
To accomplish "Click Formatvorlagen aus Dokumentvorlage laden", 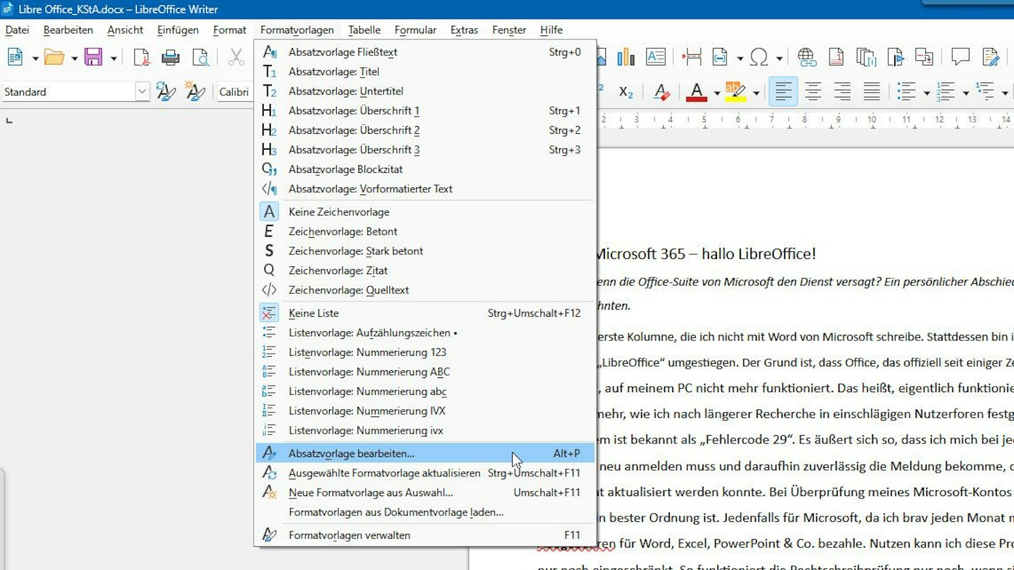I will coord(395,512).
